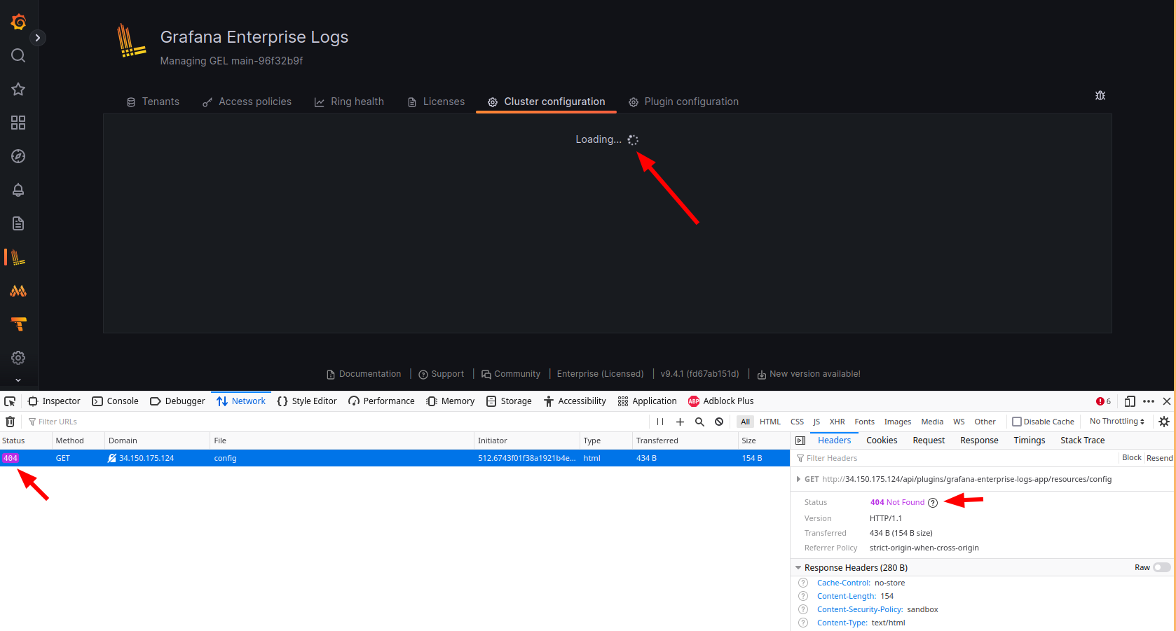Select the Starred dashboards icon
This screenshot has width=1176, height=631.
pyautogui.click(x=18, y=89)
